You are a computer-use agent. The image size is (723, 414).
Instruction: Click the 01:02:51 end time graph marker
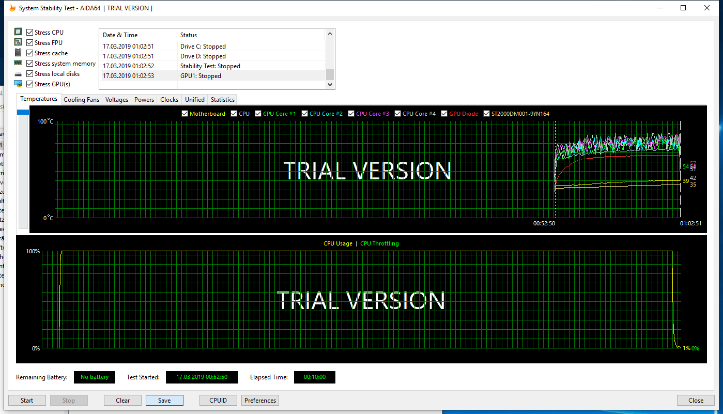(690, 224)
